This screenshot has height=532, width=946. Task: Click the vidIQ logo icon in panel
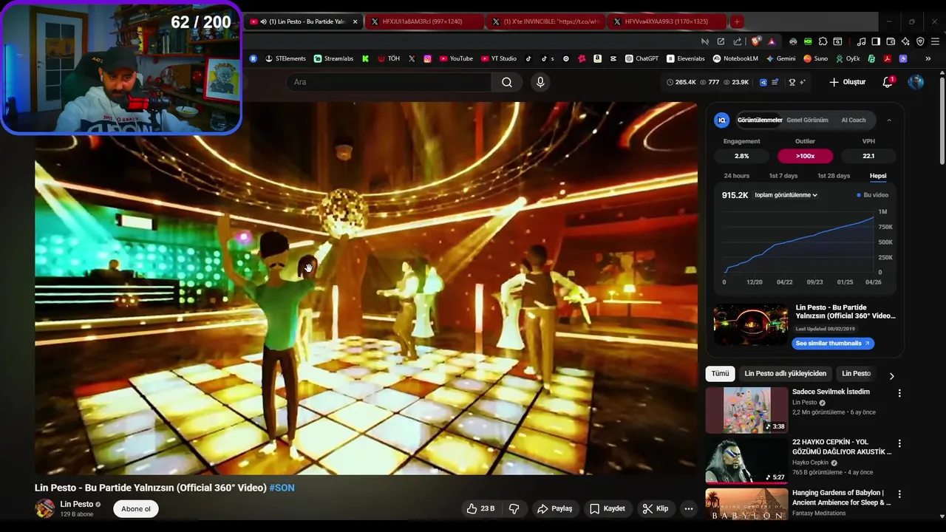(x=722, y=120)
